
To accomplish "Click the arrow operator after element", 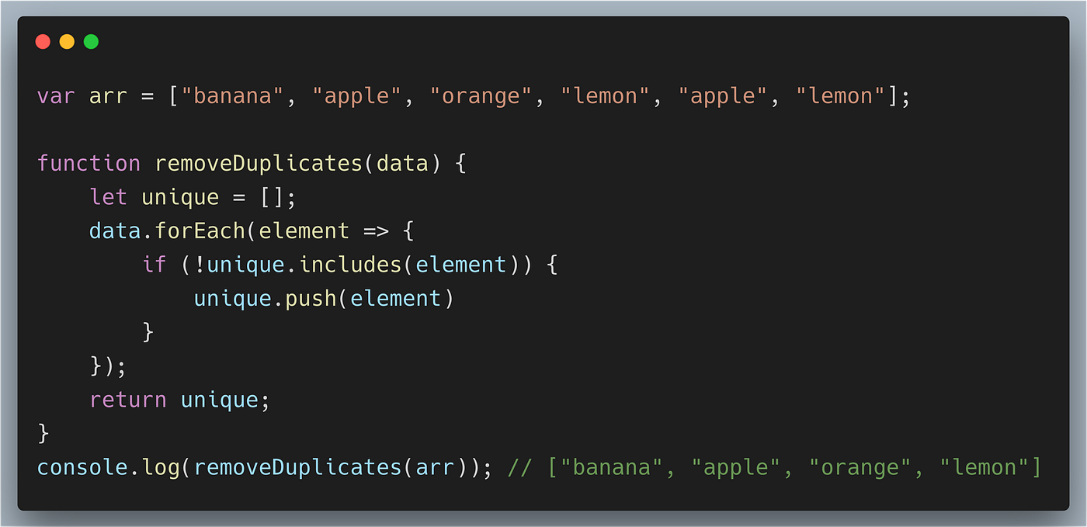I will click(x=376, y=231).
